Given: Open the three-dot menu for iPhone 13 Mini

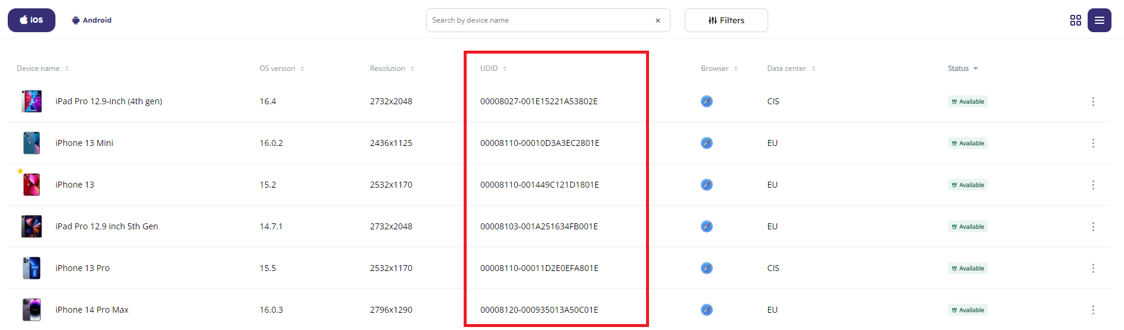Looking at the screenshot, I should 1093,143.
